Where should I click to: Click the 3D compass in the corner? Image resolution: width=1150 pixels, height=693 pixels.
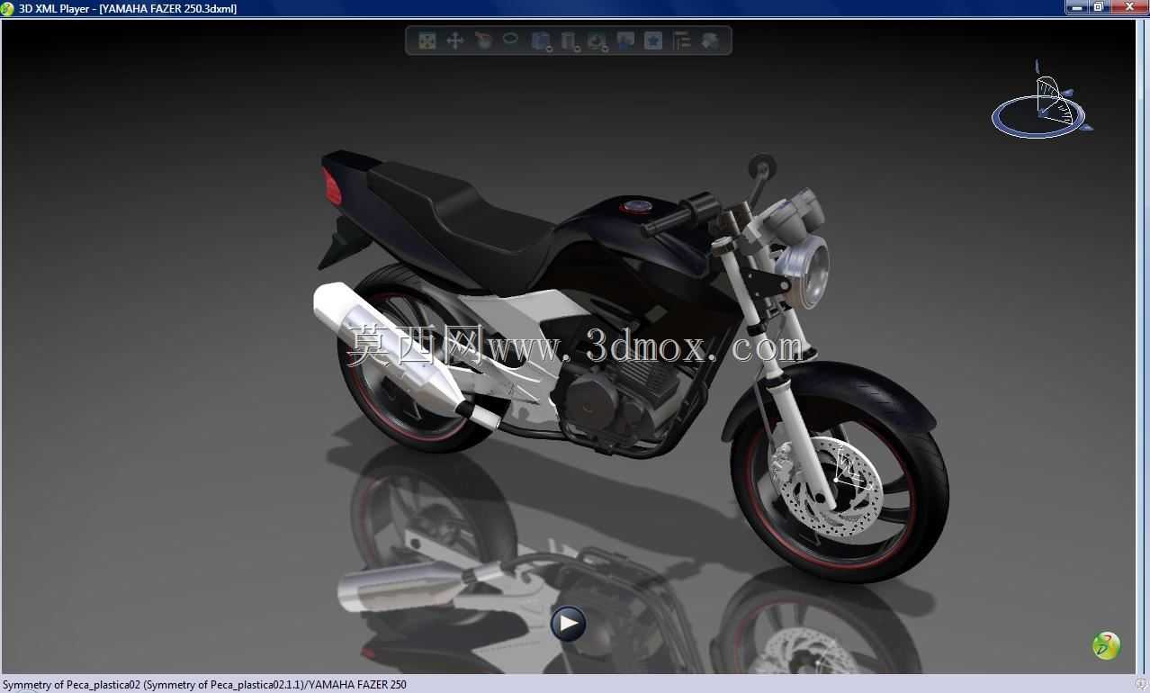tap(1041, 102)
